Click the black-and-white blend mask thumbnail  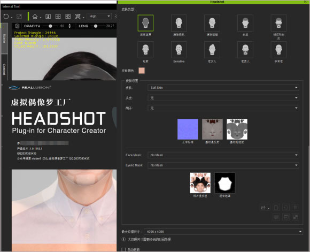(x=225, y=183)
